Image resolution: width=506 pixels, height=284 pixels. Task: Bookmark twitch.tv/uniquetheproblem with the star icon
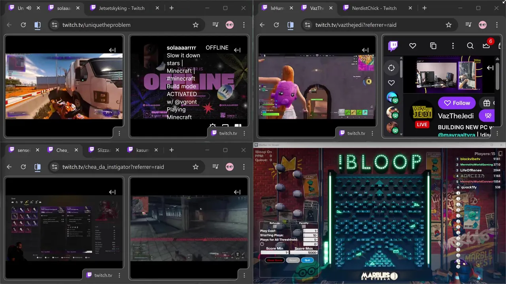(196, 25)
